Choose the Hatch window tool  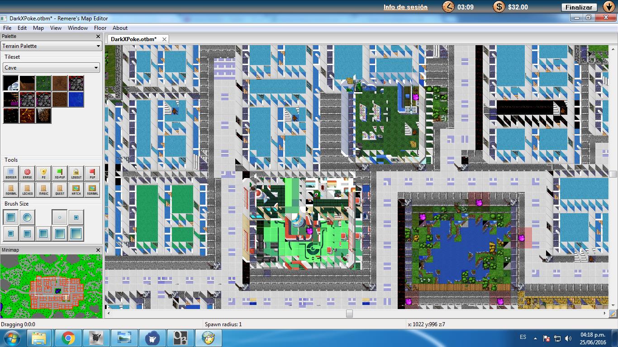[x=76, y=190]
